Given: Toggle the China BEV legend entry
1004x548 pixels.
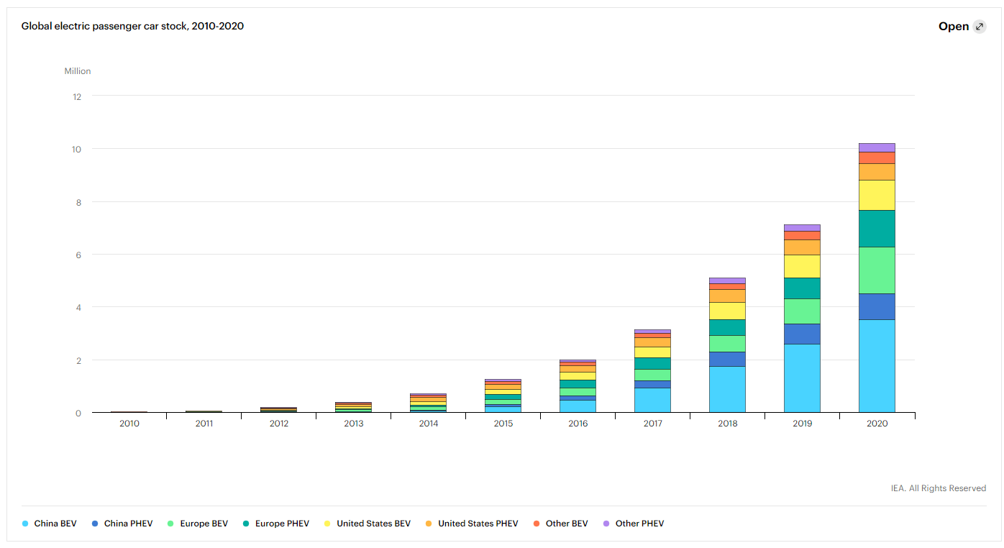Looking at the screenshot, I should (x=50, y=524).
